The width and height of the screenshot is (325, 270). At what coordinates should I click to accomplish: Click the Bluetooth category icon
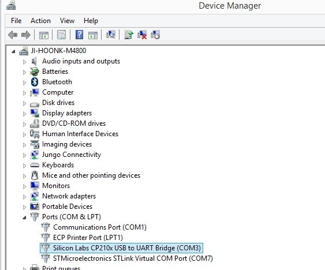[x=35, y=82]
